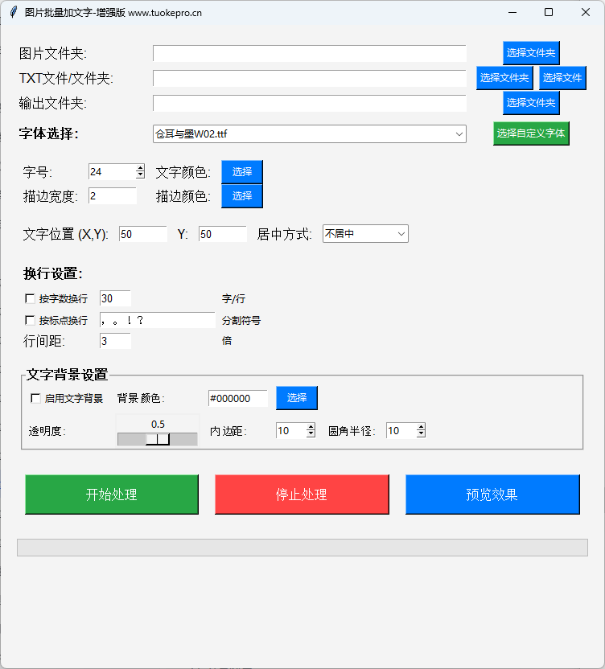Click the progress bar at bottom
The width and height of the screenshot is (605, 669).
(x=302, y=548)
